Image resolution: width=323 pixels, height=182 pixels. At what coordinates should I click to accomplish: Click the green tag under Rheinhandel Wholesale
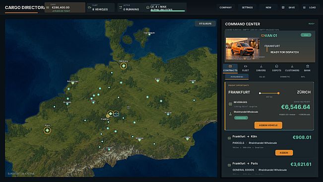[x=241, y=118]
